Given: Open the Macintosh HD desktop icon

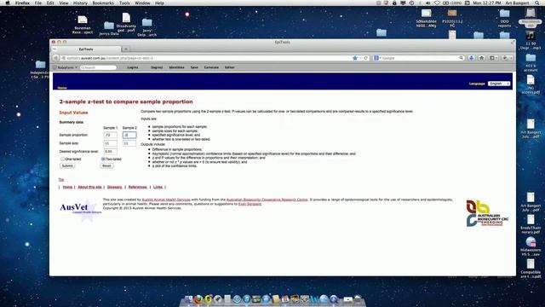Looking at the screenshot, I should pos(531,17).
